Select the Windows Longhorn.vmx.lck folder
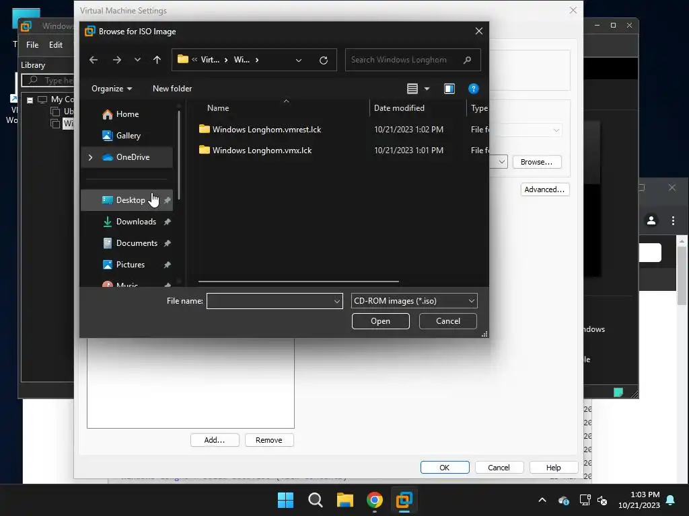Screen dimensions: 689x516 click(262, 150)
